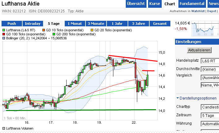Select the Chart tab
This screenshot has height=133, width=219.
(170, 4)
